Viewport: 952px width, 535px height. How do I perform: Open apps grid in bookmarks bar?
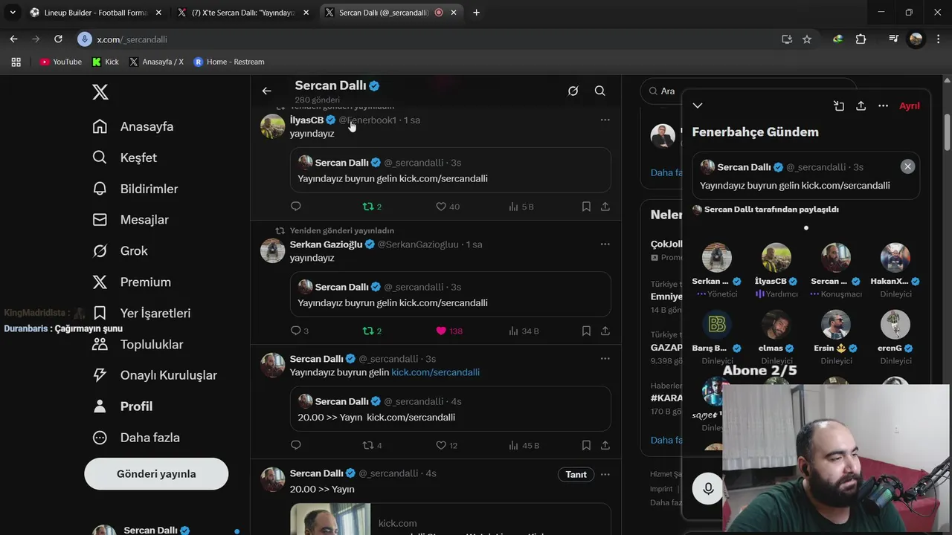pyautogui.click(x=16, y=62)
